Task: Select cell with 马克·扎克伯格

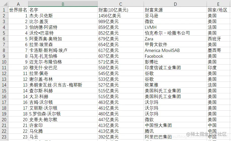Action: pos(63,56)
